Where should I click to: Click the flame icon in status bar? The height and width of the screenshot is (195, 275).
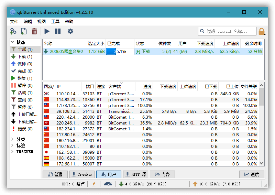coord(93,184)
